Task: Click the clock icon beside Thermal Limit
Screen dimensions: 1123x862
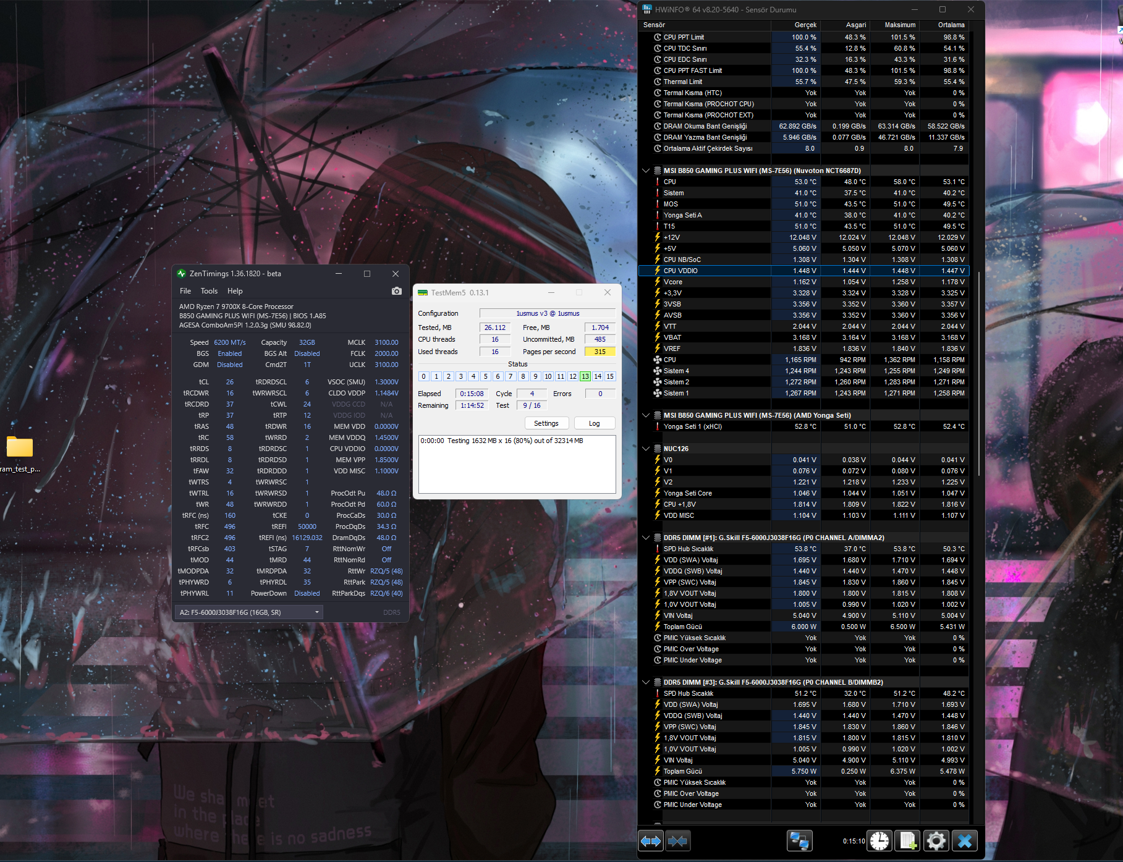Action: 658,82
